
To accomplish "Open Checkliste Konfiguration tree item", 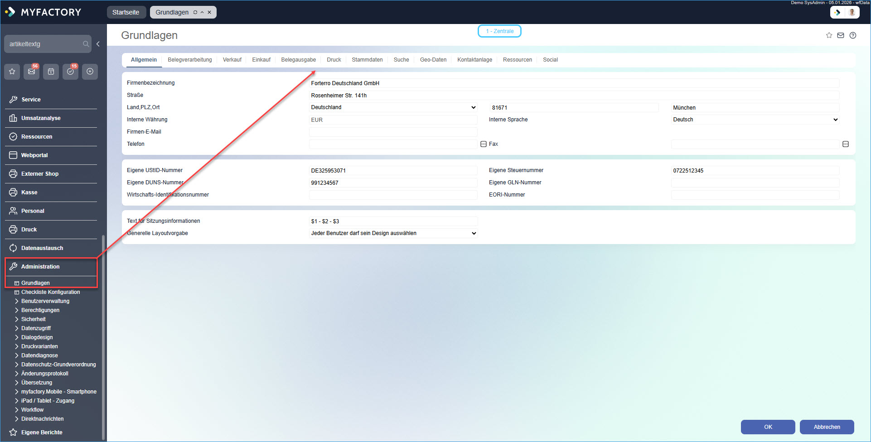I will click(x=50, y=292).
